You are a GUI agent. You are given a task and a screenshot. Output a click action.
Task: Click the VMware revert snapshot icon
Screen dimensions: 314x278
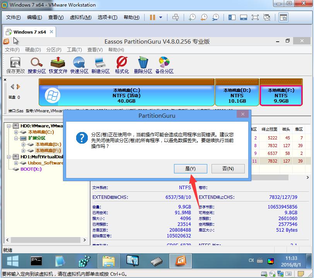point(204,17)
